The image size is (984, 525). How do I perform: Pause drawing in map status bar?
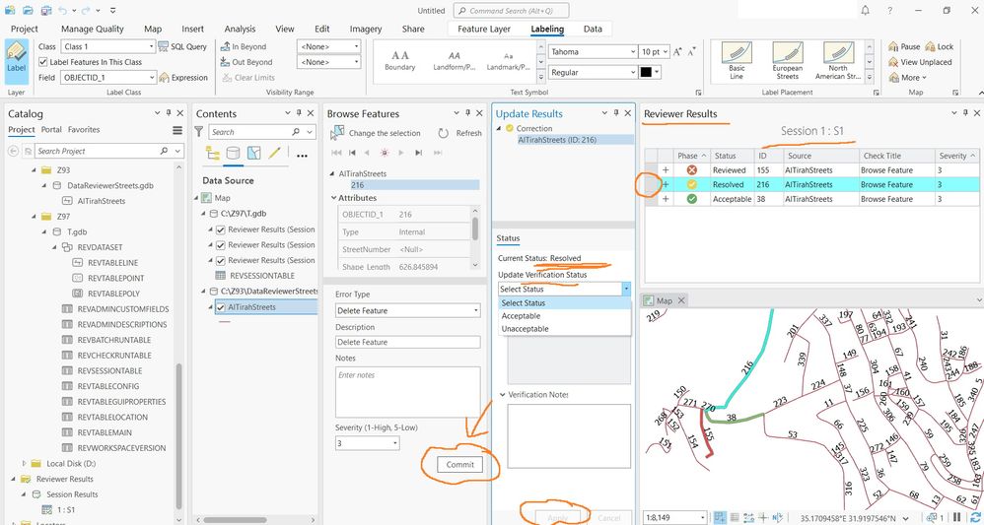(x=956, y=517)
